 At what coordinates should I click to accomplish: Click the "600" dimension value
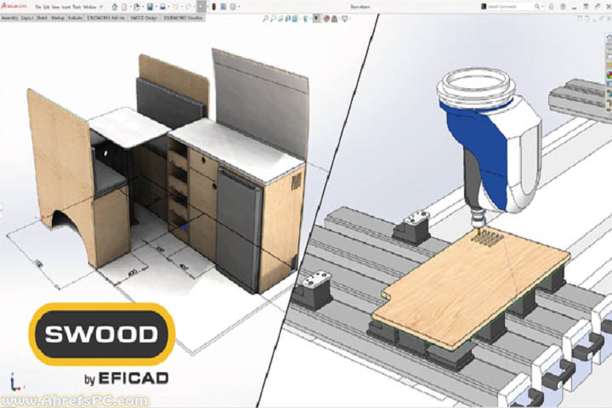tap(133, 273)
